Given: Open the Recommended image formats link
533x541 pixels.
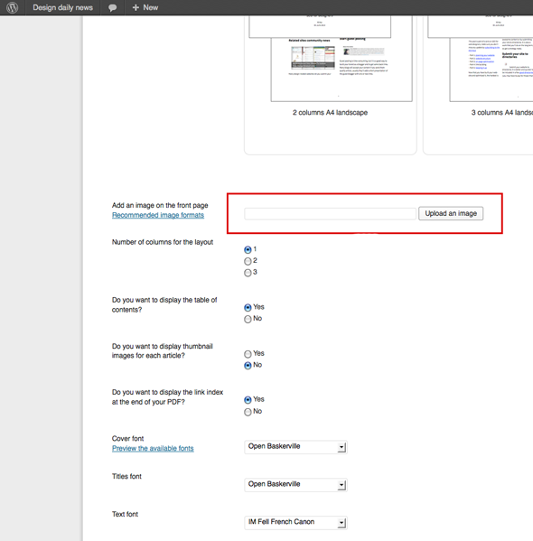Looking at the screenshot, I should [x=158, y=215].
